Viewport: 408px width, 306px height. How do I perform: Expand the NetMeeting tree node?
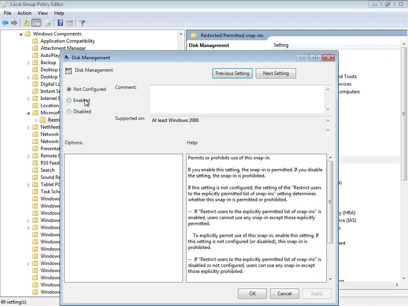pyautogui.click(x=28, y=127)
